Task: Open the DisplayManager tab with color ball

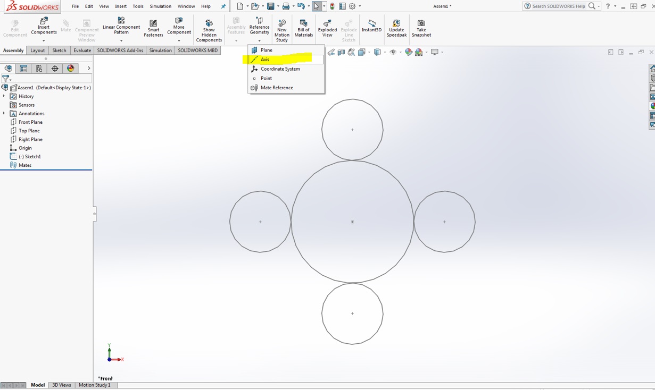Action: point(71,69)
